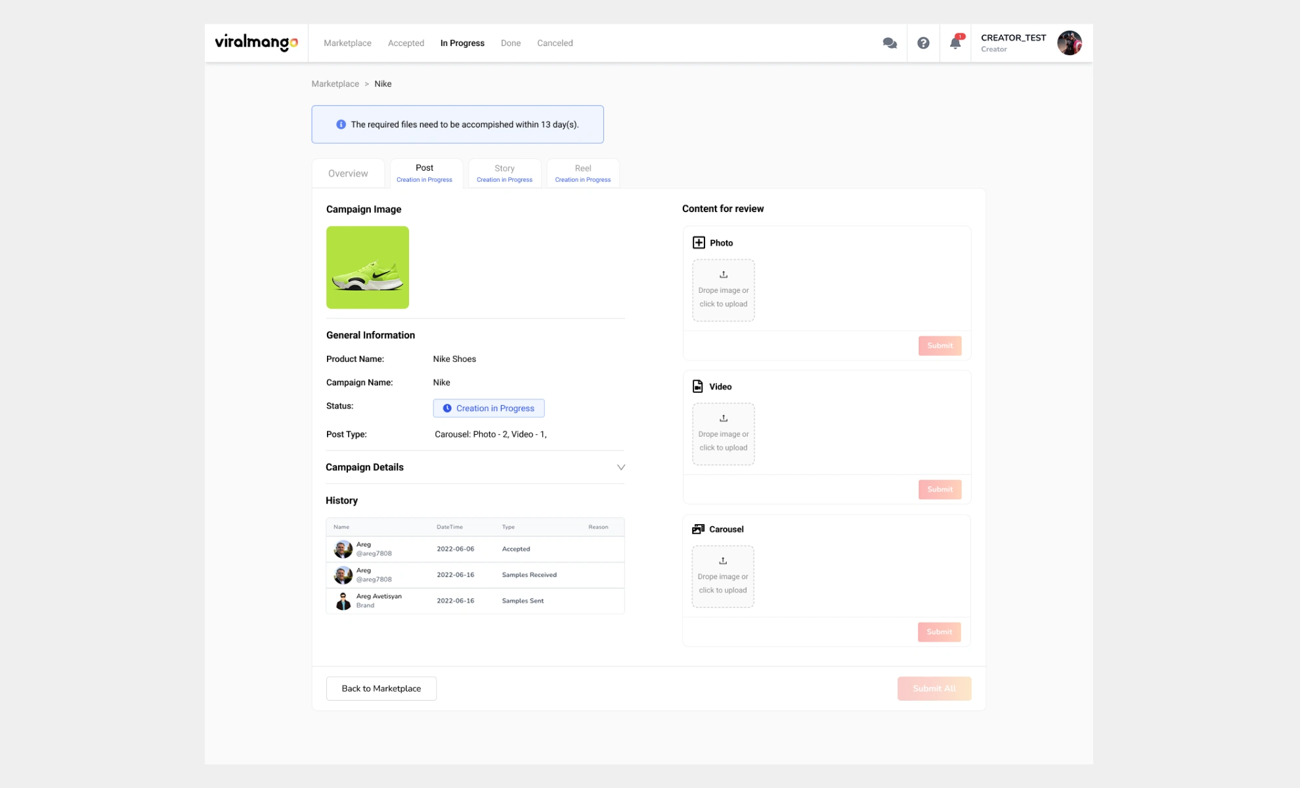
Task: Click the Photo drop zone to upload
Action: coord(723,290)
